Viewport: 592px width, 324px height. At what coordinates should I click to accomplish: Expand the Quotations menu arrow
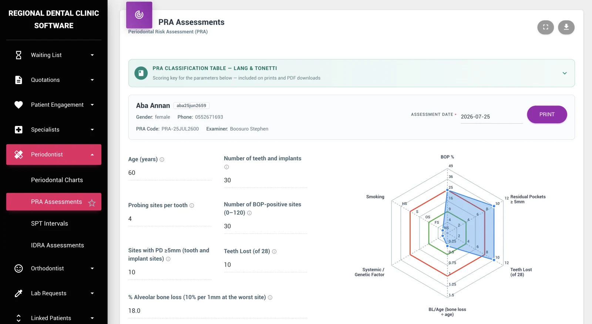point(92,80)
